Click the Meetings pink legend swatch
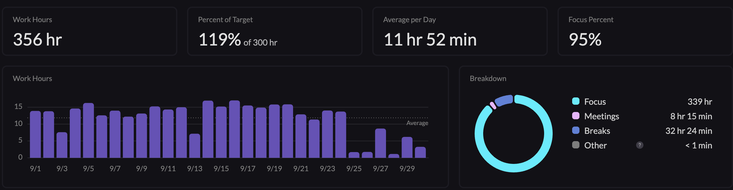The height and width of the screenshot is (190, 733). point(575,116)
